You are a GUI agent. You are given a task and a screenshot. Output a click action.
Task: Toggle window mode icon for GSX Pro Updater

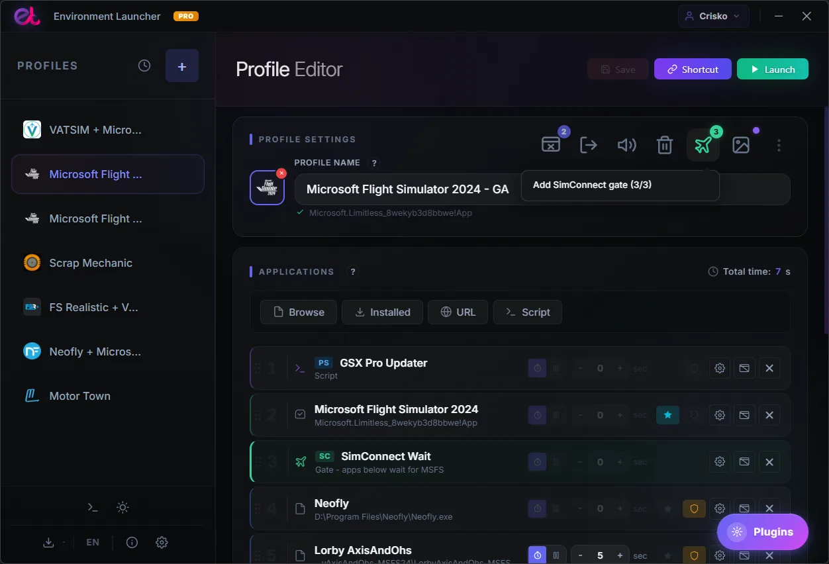(744, 368)
